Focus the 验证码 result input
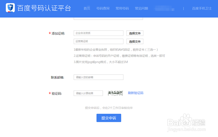The height and width of the screenshot is (137, 218). click(x=88, y=93)
